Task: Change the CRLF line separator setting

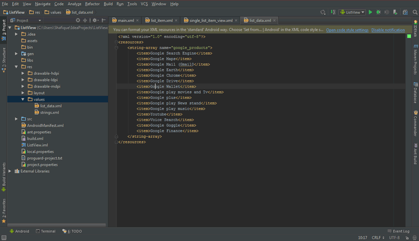Action: 378,238
